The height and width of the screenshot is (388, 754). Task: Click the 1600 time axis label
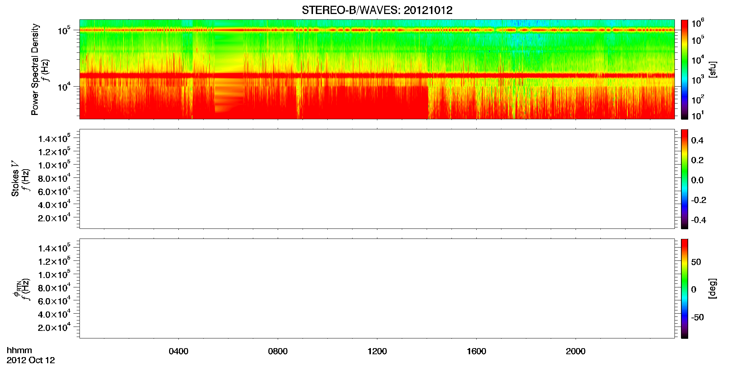[476, 351]
